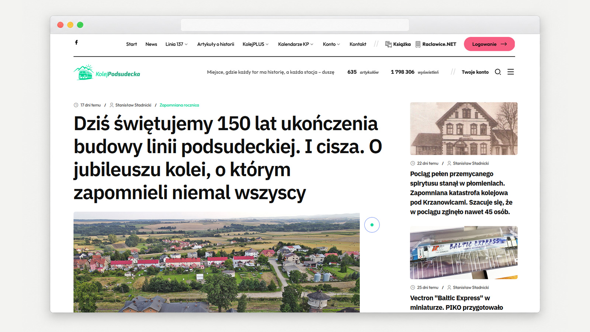This screenshot has height=332, width=590.
Task: Open the Kontakt menu item
Action: (x=358, y=44)
